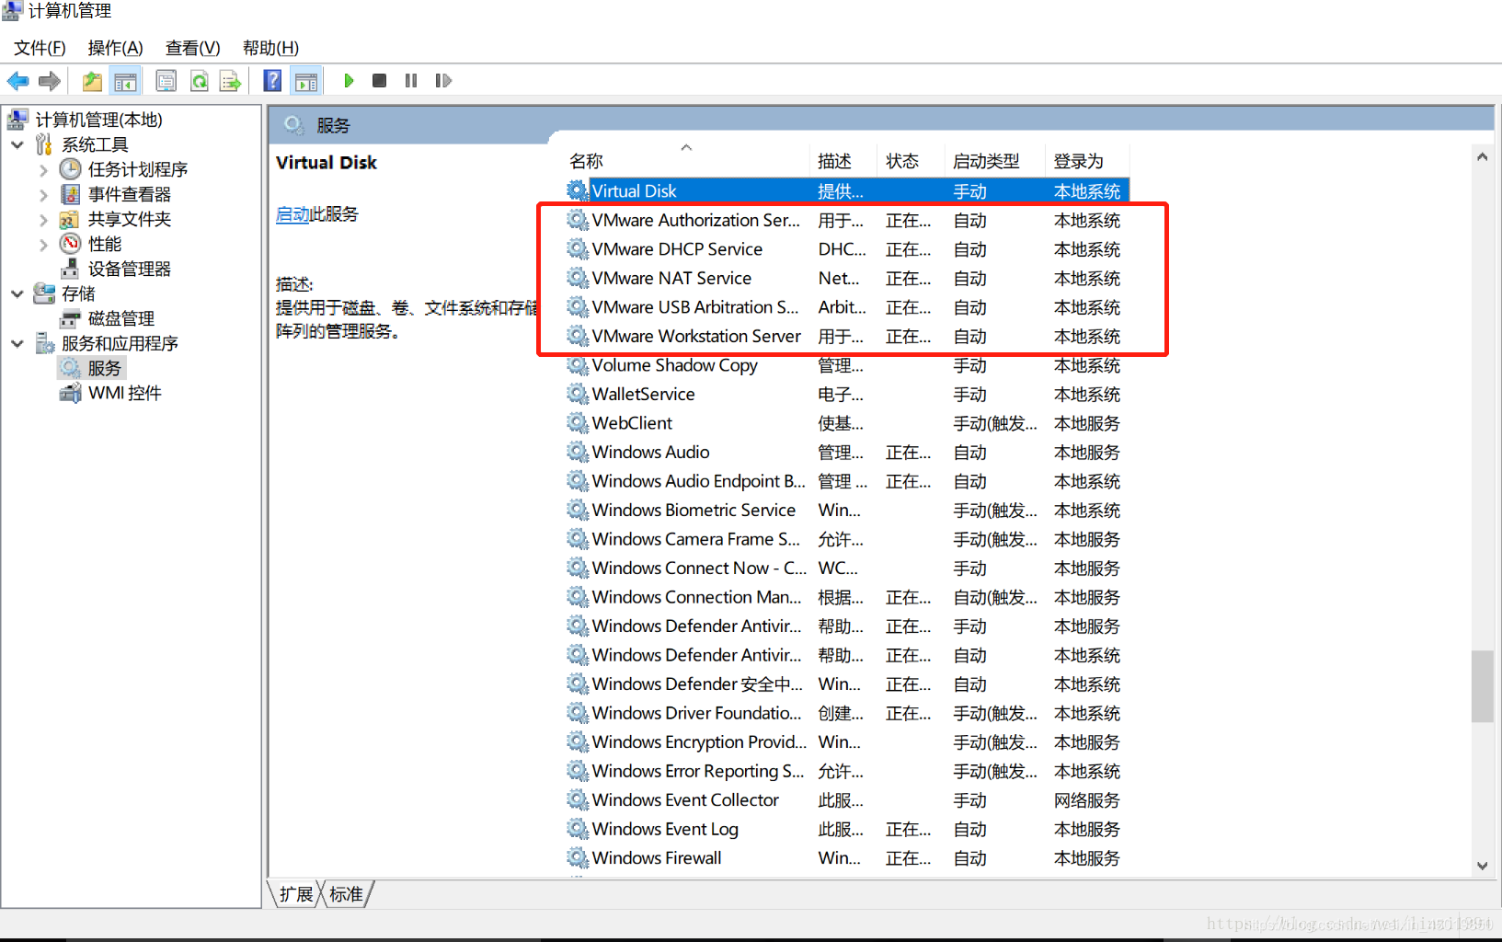1502x942 pixels.
Task: Restart the service with restart icon
Action: pyautogui.click(x=443, y=81)
